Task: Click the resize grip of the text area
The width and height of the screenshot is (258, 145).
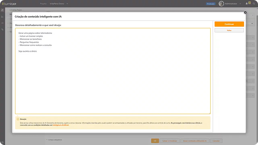Action: 209,113
